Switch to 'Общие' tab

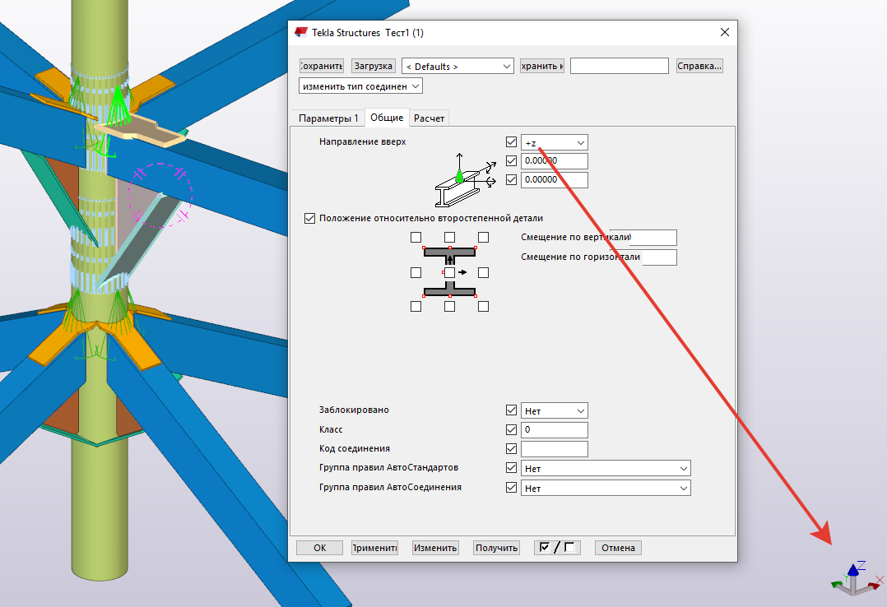point(387,117)
